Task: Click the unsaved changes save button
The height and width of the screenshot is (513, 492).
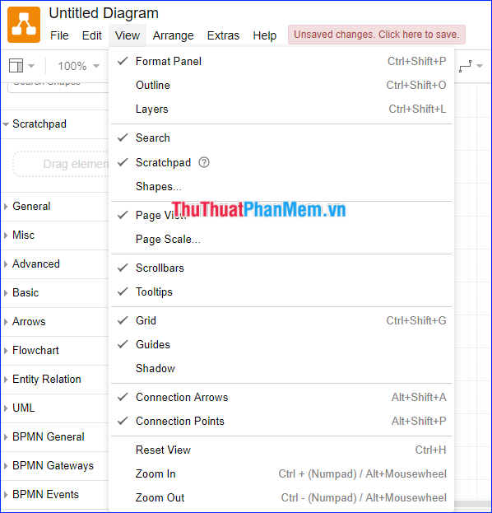Action: tap(377, 35)
